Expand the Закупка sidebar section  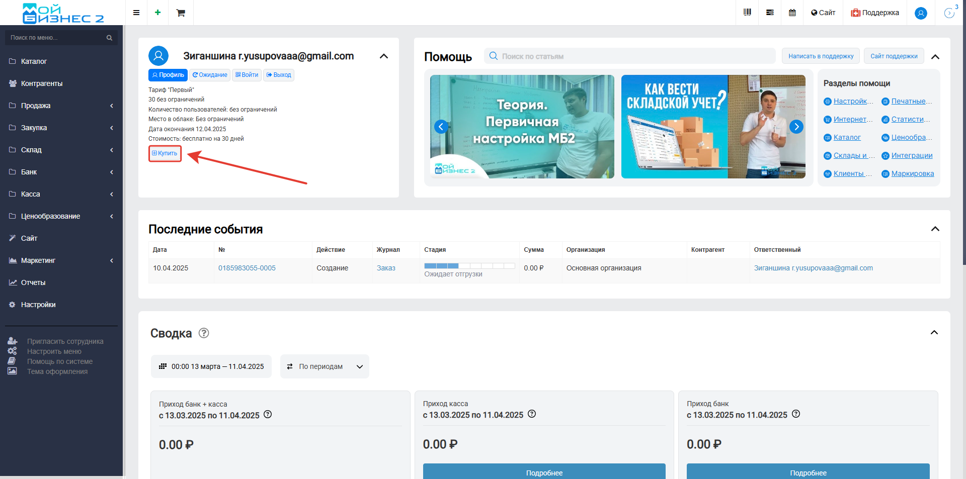[61, 128]
